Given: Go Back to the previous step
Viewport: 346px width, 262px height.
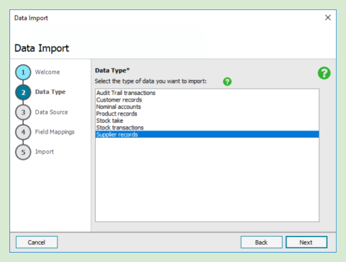Looking at the screenshot, I should pos(261,242).
